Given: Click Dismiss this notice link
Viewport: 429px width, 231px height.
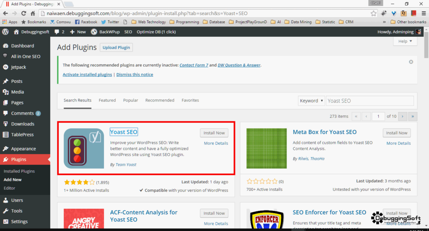Looking at the screenshot, I should (134, 74).
